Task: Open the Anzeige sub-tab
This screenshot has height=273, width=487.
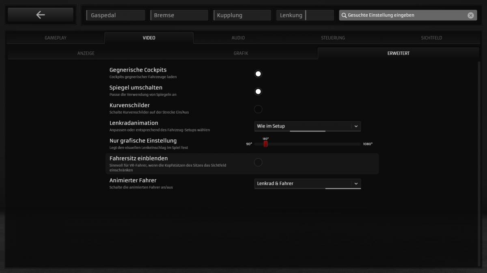Action: (x=86, y=53)
